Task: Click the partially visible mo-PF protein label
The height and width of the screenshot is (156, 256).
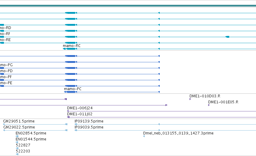Action: pos(6,77)
